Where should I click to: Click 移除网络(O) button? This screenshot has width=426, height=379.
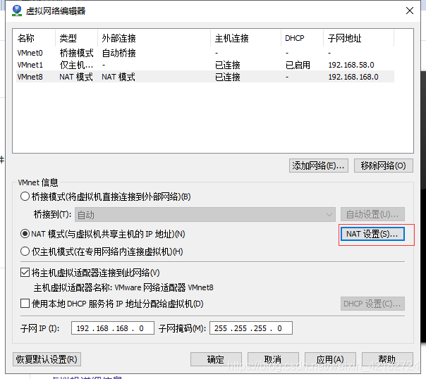[x=384, y=166]
